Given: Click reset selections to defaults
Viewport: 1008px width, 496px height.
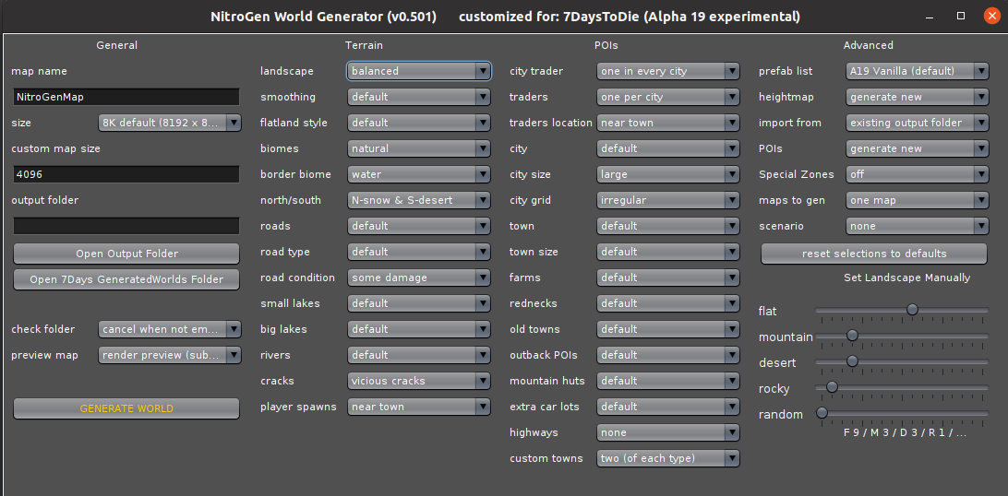Looking at the screenshot, I should [x=874, y=254].
